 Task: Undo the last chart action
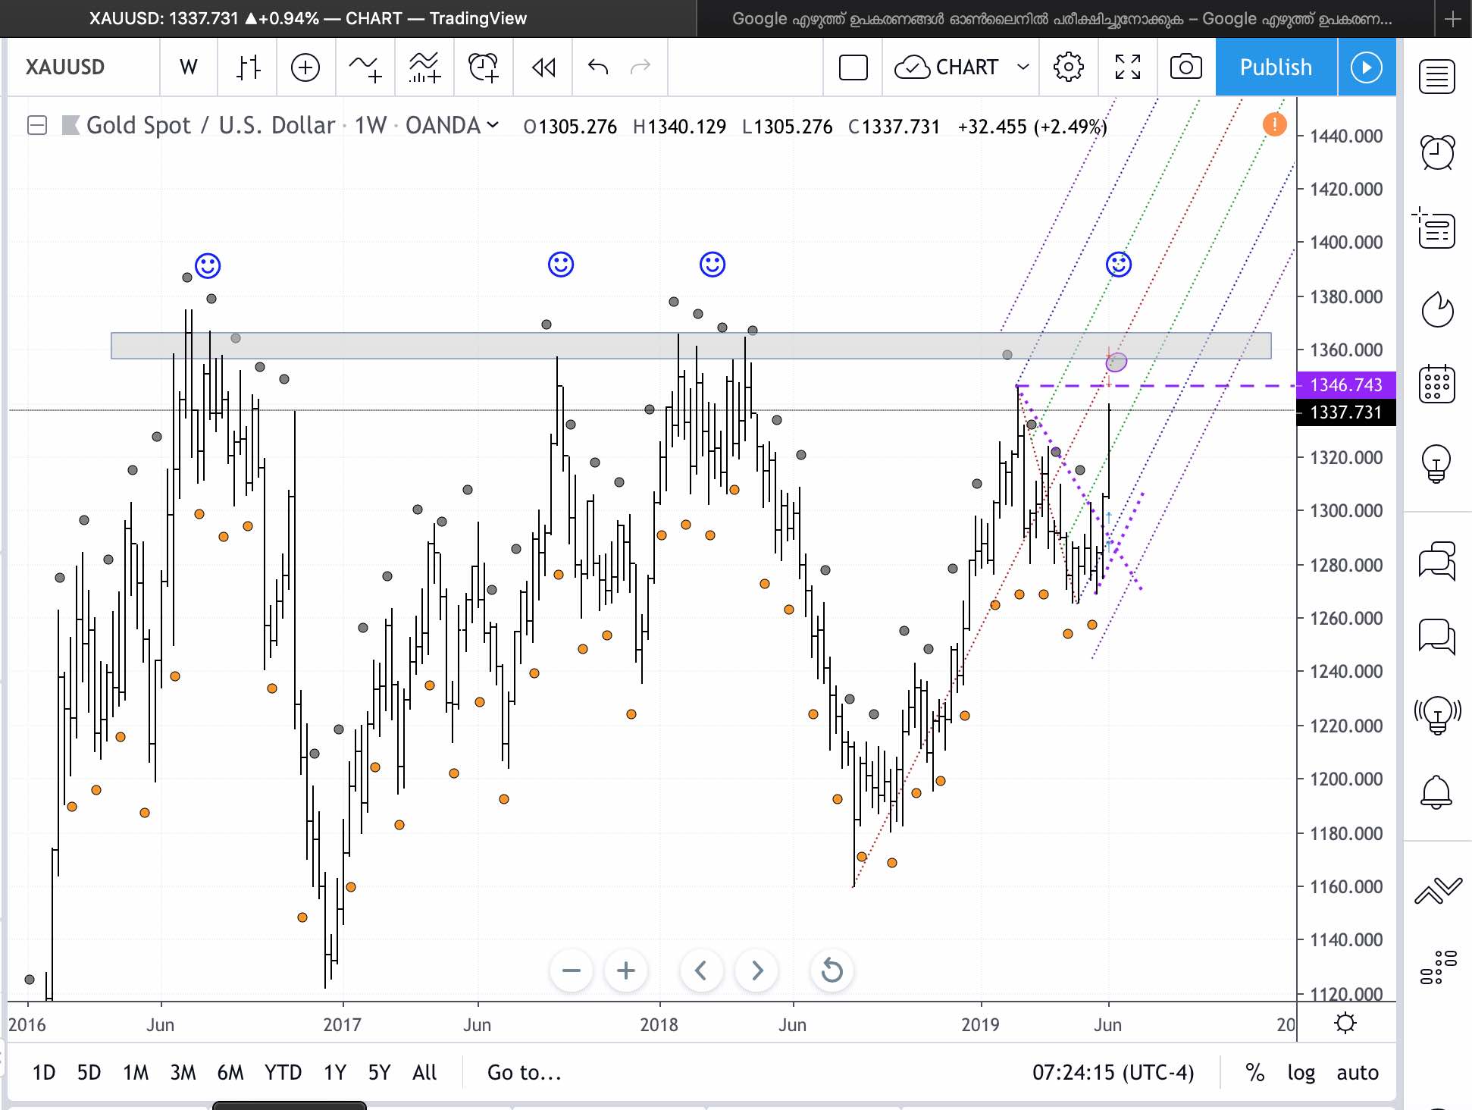tap(597, 67)
